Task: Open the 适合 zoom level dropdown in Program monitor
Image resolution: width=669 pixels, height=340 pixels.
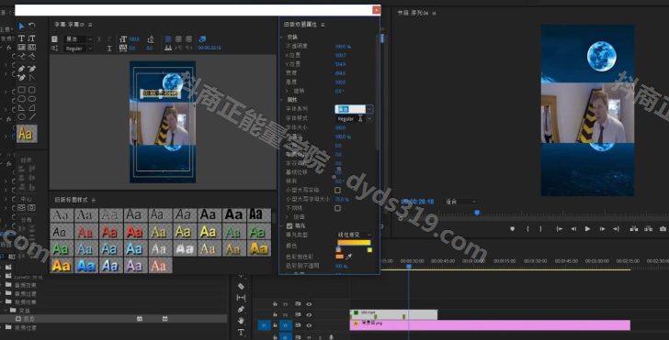Action: coord(460,202)
